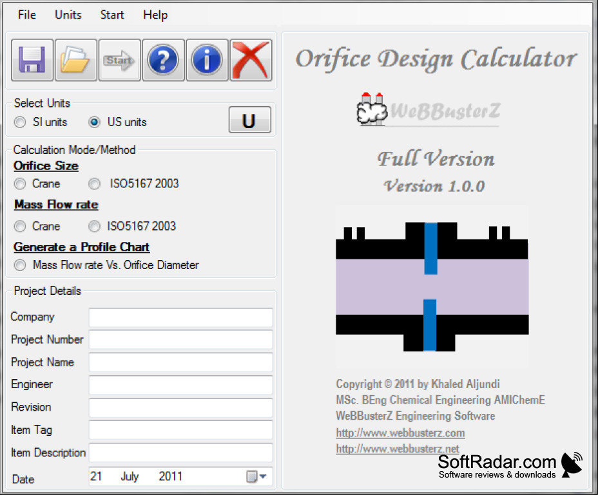Click the 'MSc. BEng Chemical Engineering AMIChemE' line
This screenshot has height=495, width=598.
coord(440,400)
